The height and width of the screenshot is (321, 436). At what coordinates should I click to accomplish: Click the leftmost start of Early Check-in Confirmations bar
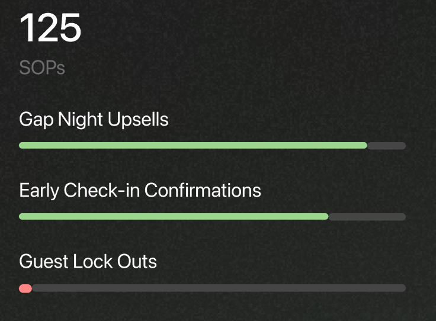coord(22,217)
